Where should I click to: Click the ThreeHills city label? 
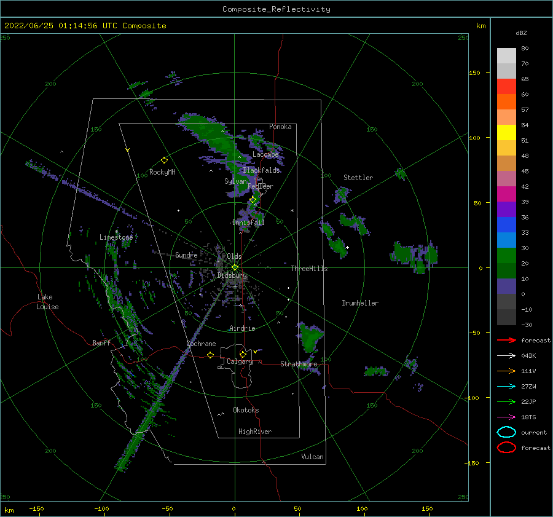pos(309,269)
